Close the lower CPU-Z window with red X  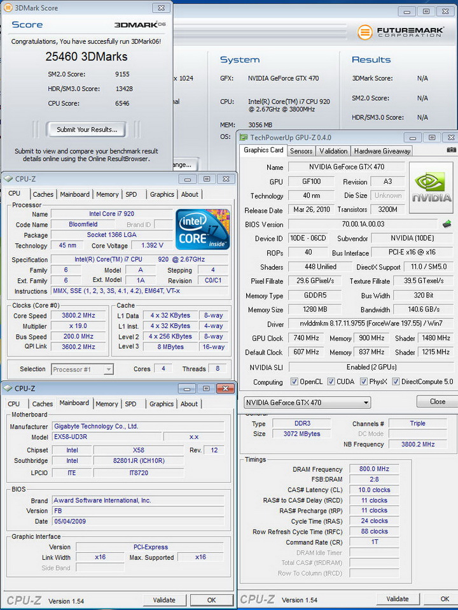pyautogui.click(x=225, y=388)
